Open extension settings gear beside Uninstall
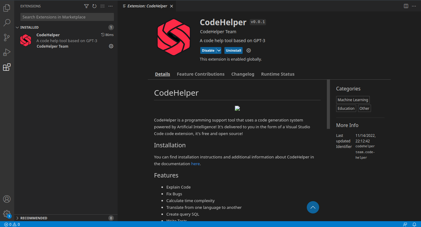The height and width of the screenshot is (227, 421). coord(249,50)
